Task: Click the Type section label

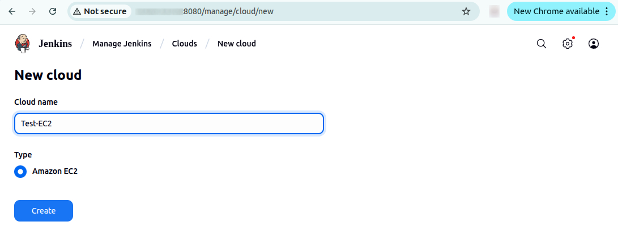Action: pos(23,155)
